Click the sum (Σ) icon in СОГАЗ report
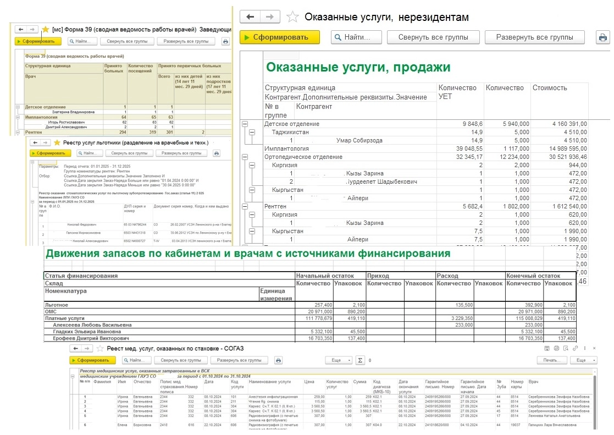The image size is (614, 435). [x=360, y=360]
